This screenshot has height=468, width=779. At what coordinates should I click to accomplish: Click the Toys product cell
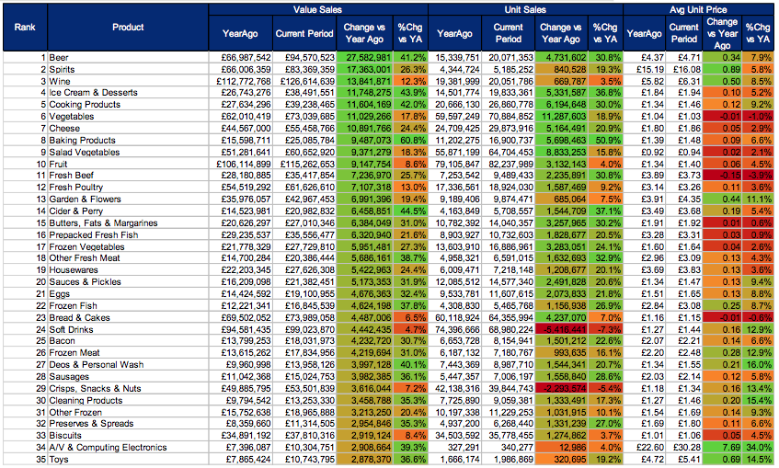point(128,460)
